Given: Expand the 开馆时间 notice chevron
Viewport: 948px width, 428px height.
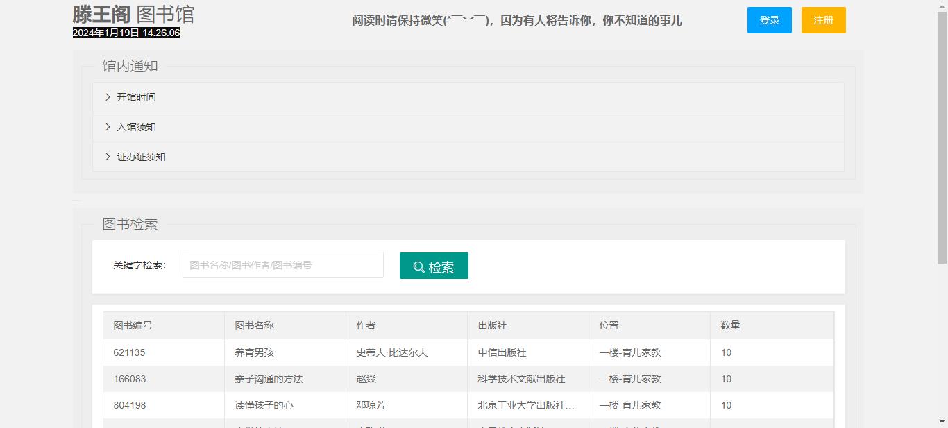Looking at the screenshot, I should (x=108, y=97).
